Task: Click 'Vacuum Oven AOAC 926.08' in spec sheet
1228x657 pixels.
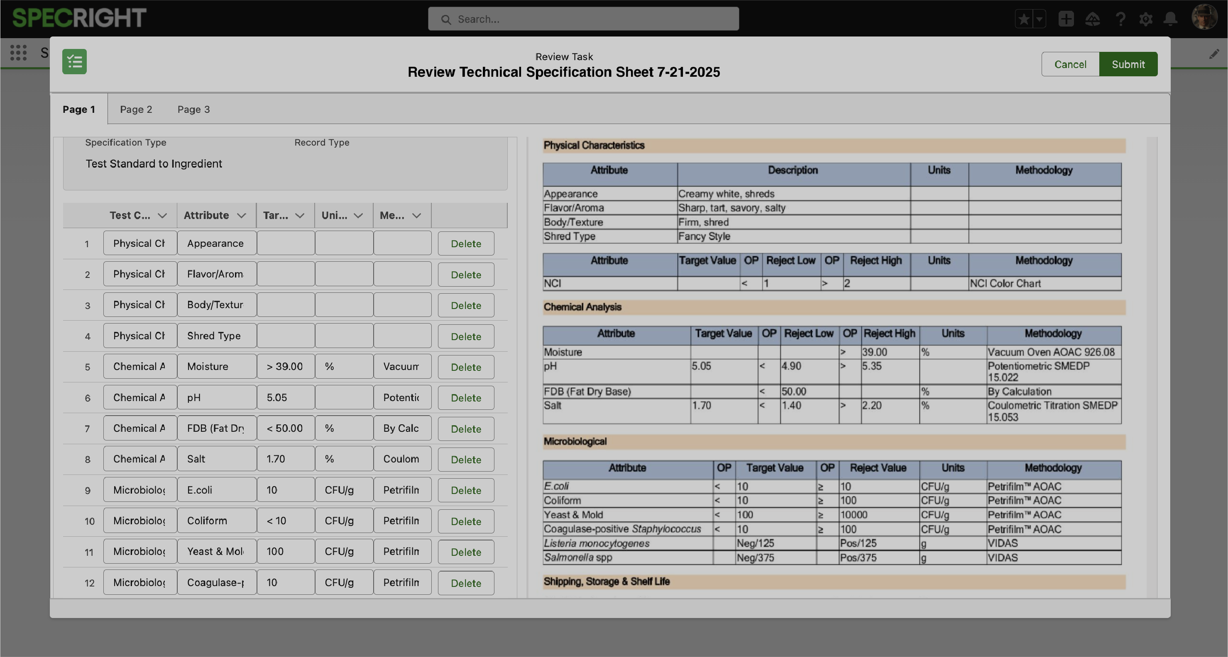Action: coord(1051,352)
